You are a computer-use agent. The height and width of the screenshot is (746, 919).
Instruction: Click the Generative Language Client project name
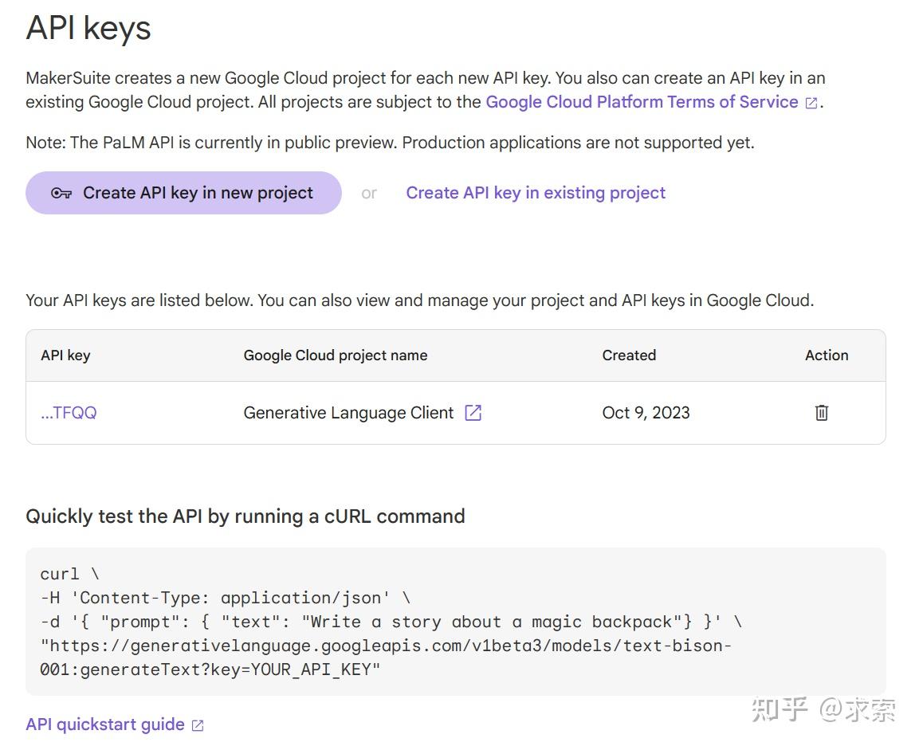coord(348,413)
